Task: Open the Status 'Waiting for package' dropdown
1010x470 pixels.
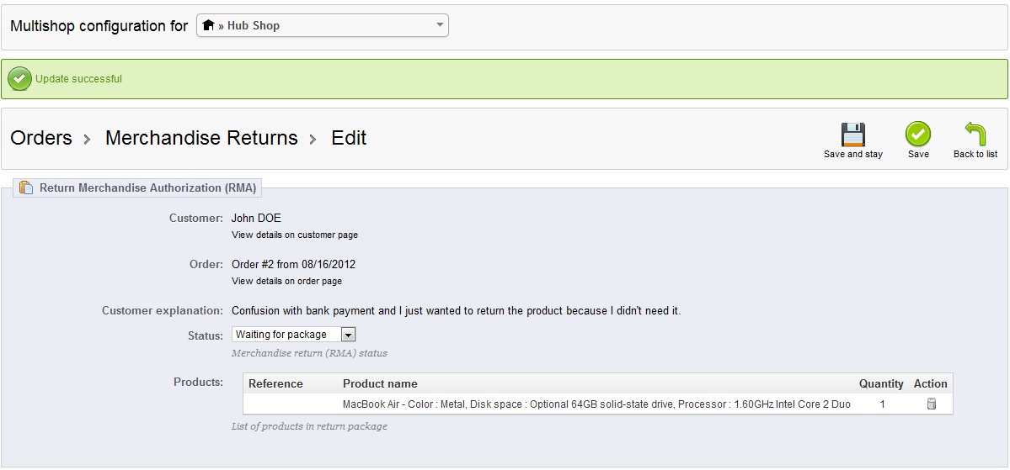Action: (286, 335)
